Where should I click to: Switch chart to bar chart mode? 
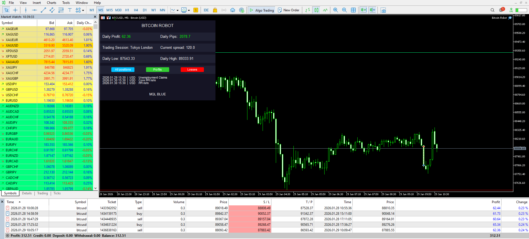coord(308,10)
